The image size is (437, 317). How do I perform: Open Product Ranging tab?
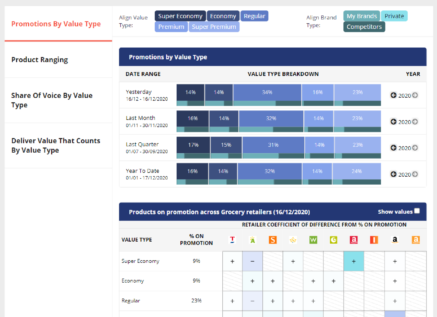pos(58,60)
